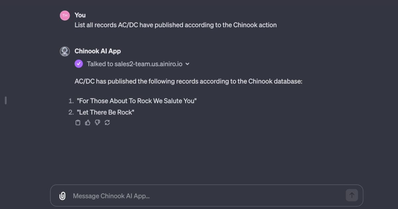Open the "Talked to sales2-team.us.ainiro.io" details
The width and height of the screenshot is (398, 209).
coord(134,64)
